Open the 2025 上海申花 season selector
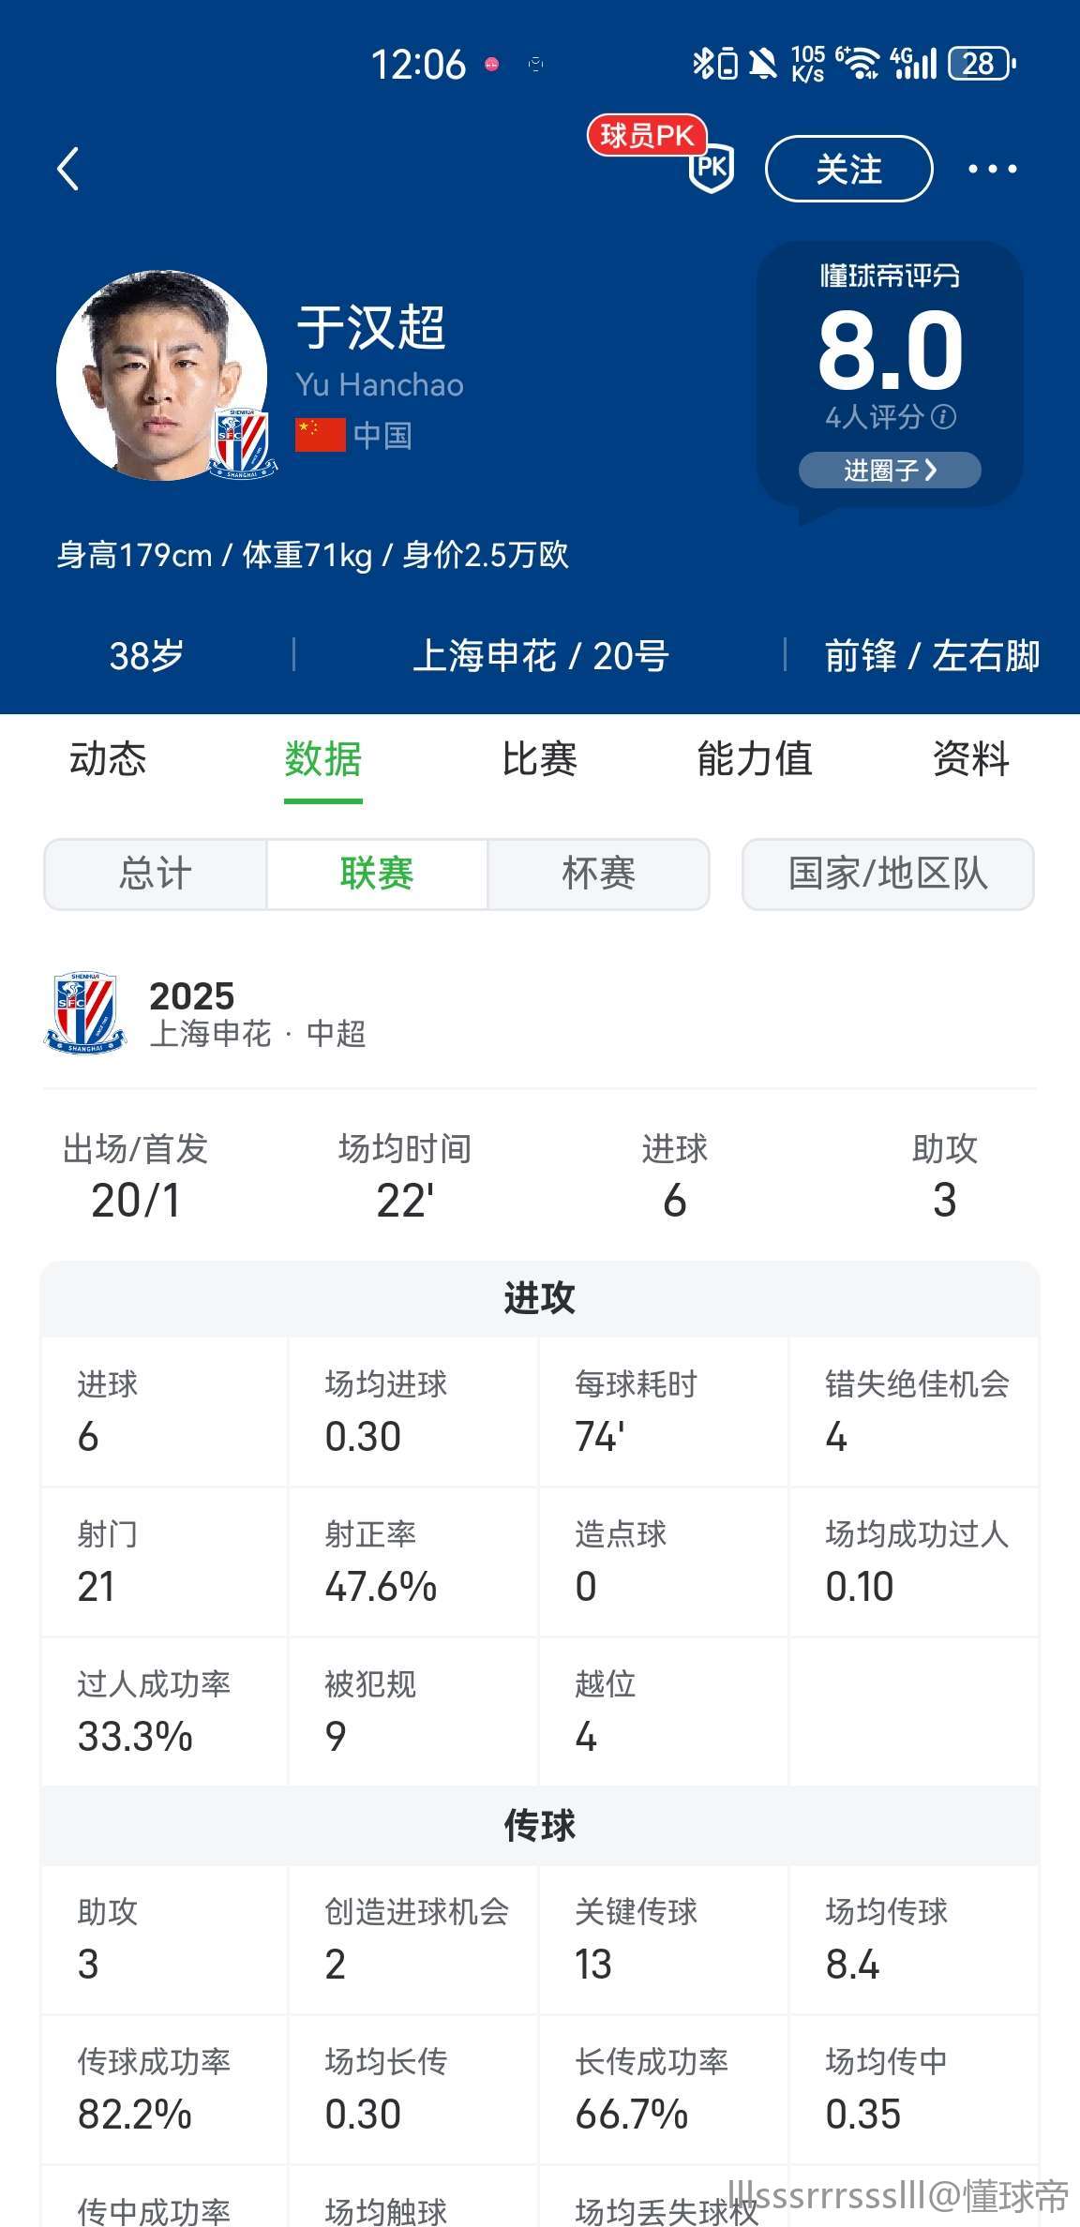Viewport: 1080px width, 2227px height. click(x=257, y=1014)
